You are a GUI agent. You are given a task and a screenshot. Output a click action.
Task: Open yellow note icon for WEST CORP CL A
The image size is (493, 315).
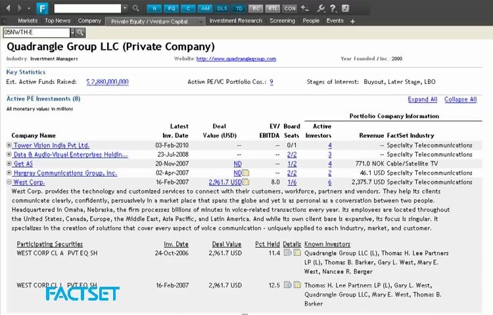[x=297, y=253]
